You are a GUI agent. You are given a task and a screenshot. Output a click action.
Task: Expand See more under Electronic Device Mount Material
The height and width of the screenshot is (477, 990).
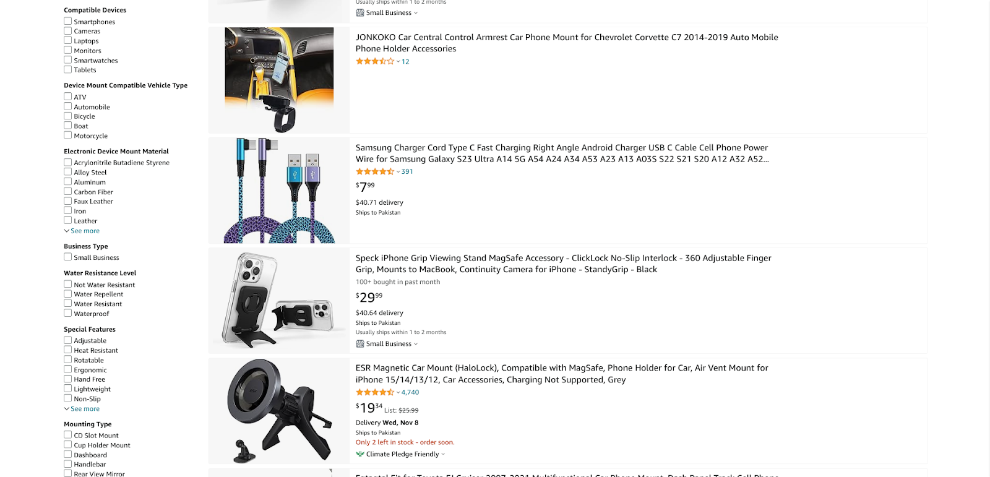click(82, 231)
